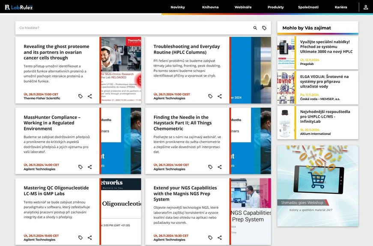The image size is (373, 246).
Task: Click tag icon on Mastering QC Oligonucleotide card
Action: [x=81, y=237]
